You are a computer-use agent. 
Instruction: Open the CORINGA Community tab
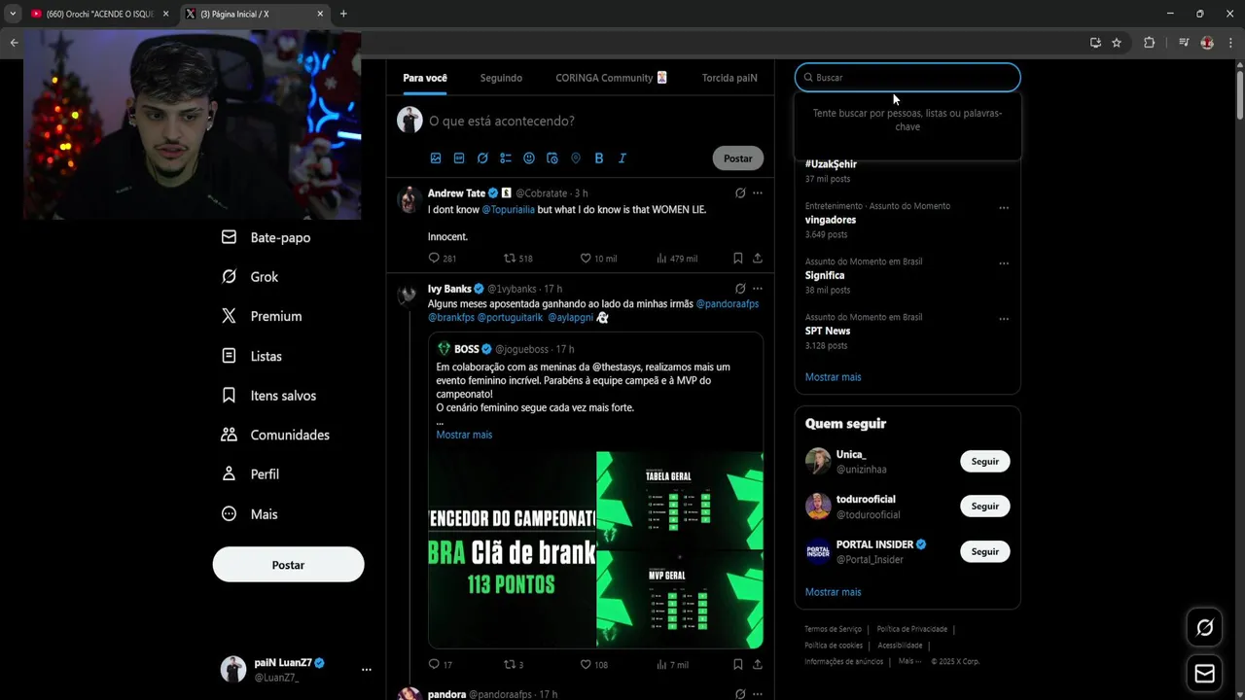point(611,78)
